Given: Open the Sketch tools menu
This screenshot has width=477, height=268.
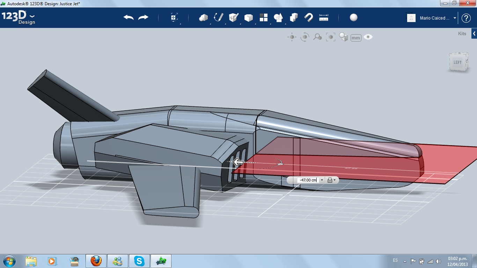Looking at the screenshot, I should click(219, 17).
